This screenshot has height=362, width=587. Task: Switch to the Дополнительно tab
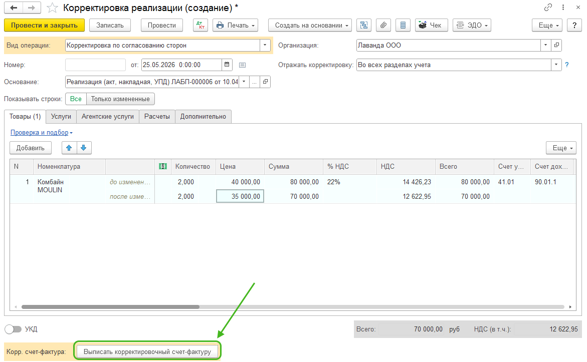tap(204, 116)
